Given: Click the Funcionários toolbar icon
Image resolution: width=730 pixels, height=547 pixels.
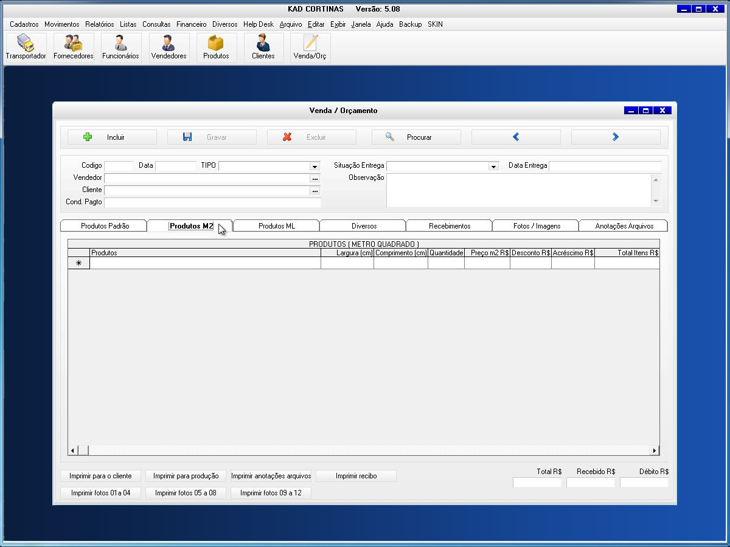Looking at the screenshot, I should point(120,47).
